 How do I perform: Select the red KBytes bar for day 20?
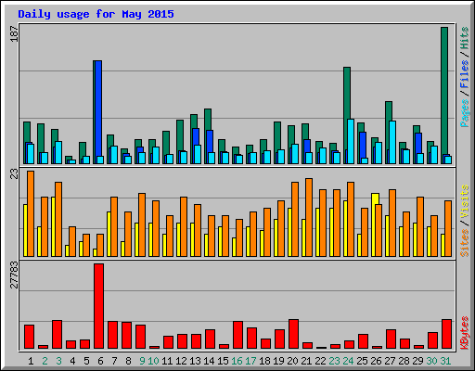coord(293,334)
